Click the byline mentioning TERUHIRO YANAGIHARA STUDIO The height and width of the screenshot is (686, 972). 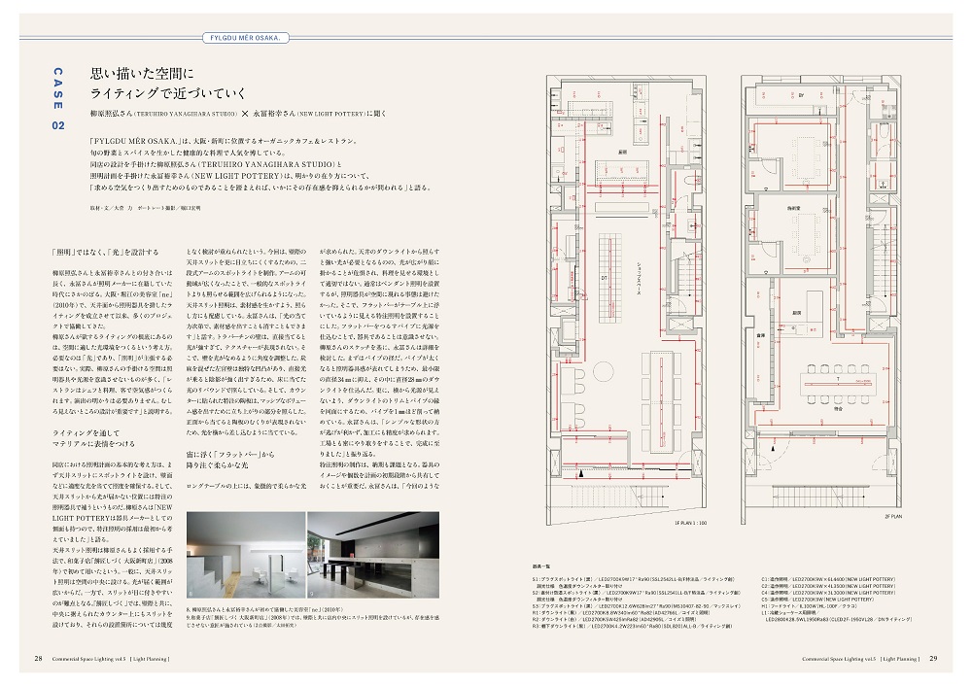pyautogui.click(x=238, y=114)
